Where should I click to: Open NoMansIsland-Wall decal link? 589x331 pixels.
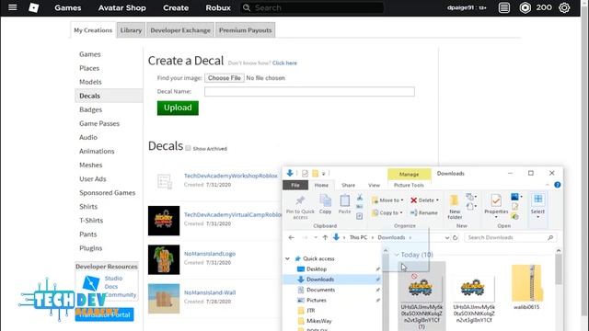[210, 292]
